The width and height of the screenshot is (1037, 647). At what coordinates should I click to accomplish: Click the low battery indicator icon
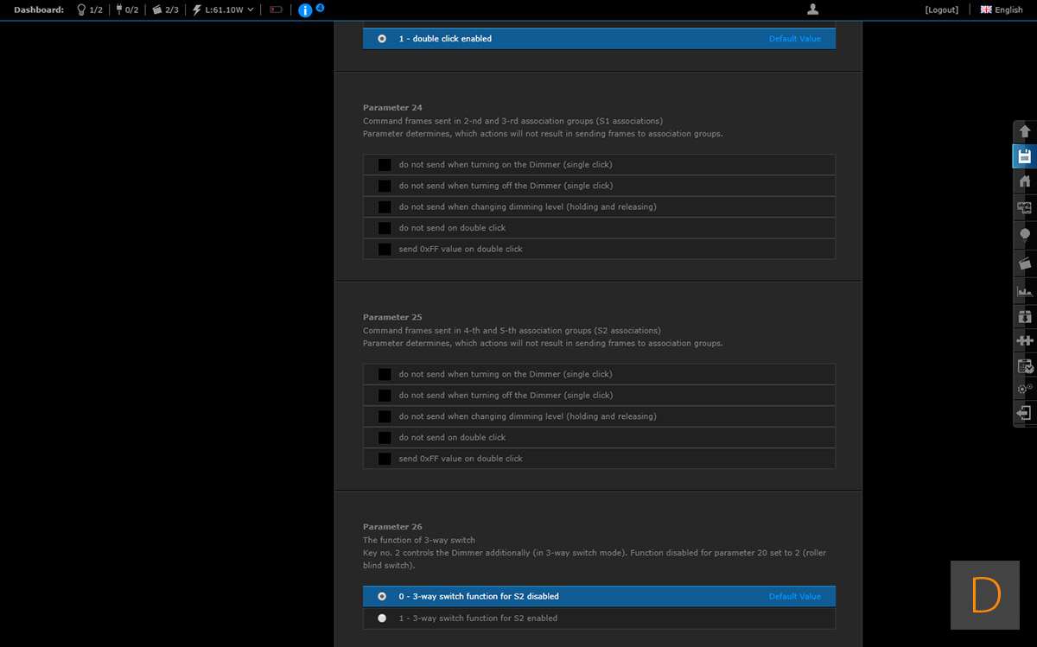pos(277,10)
